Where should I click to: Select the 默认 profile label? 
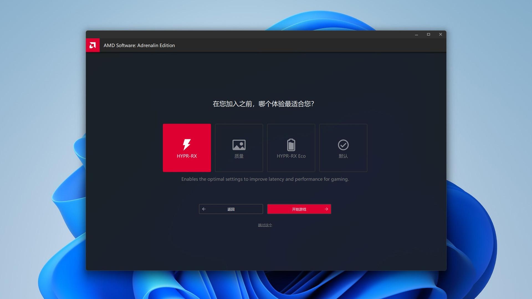(343, 156)
